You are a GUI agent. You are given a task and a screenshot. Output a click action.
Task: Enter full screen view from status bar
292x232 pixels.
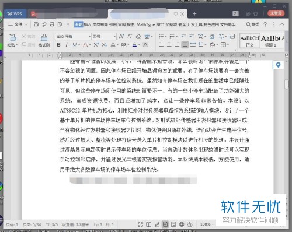tap(141, 224)
